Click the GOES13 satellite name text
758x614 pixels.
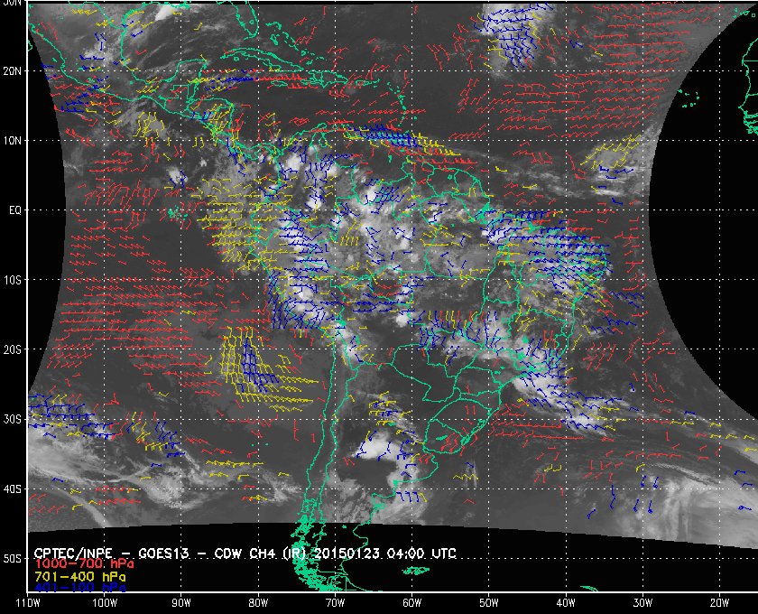click(163, 553)
